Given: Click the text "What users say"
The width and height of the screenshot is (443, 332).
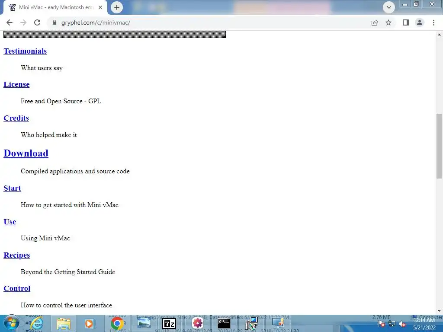Looking at the screenshot, I should click(x=42, y=68).
